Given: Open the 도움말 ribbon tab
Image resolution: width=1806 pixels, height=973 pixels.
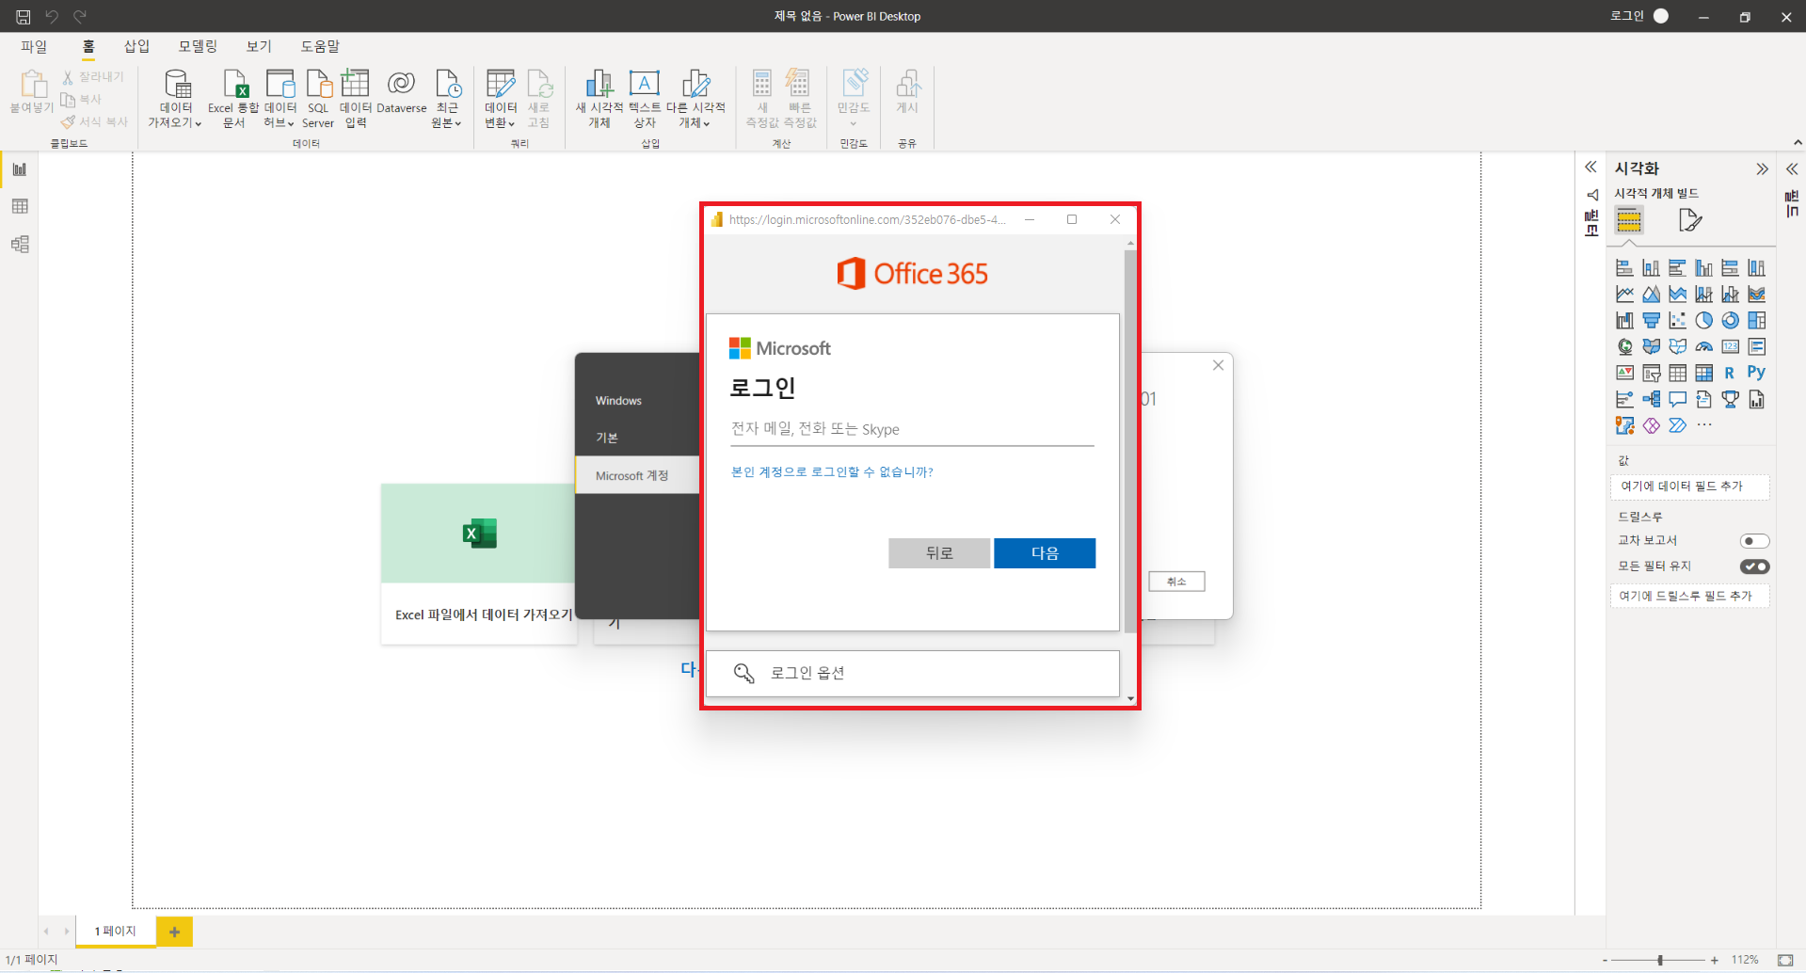Looking at the screenshot, I should [x=320, y=46].
